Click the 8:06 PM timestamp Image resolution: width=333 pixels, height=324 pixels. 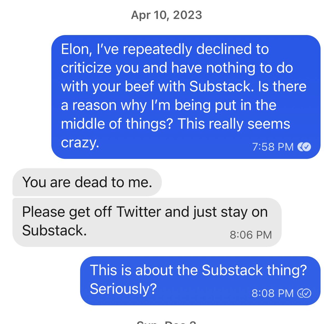point(251,235)
